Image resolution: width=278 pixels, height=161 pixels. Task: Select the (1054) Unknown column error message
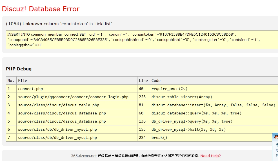[59, 24]
